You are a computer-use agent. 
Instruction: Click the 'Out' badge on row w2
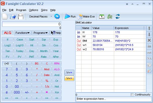(x=79, y=49)
